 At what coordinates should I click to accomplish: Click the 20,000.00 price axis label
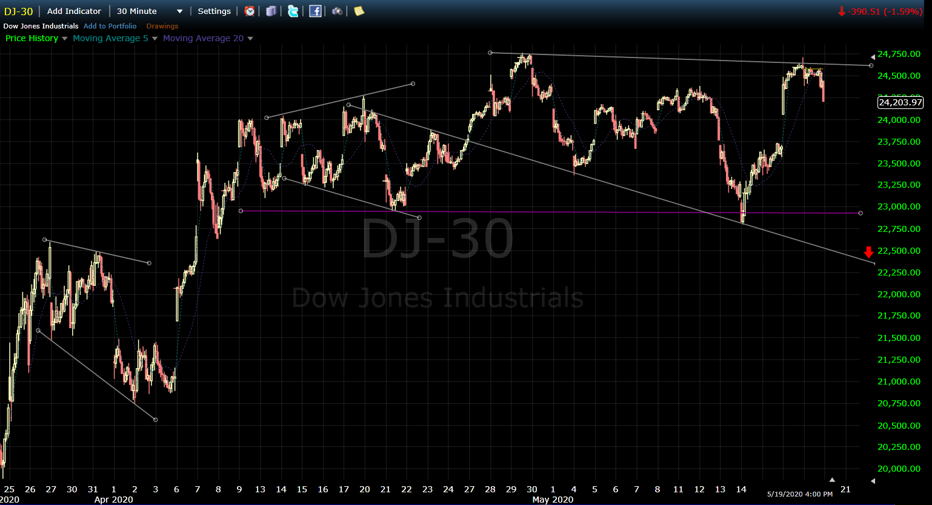click(899, 469)
